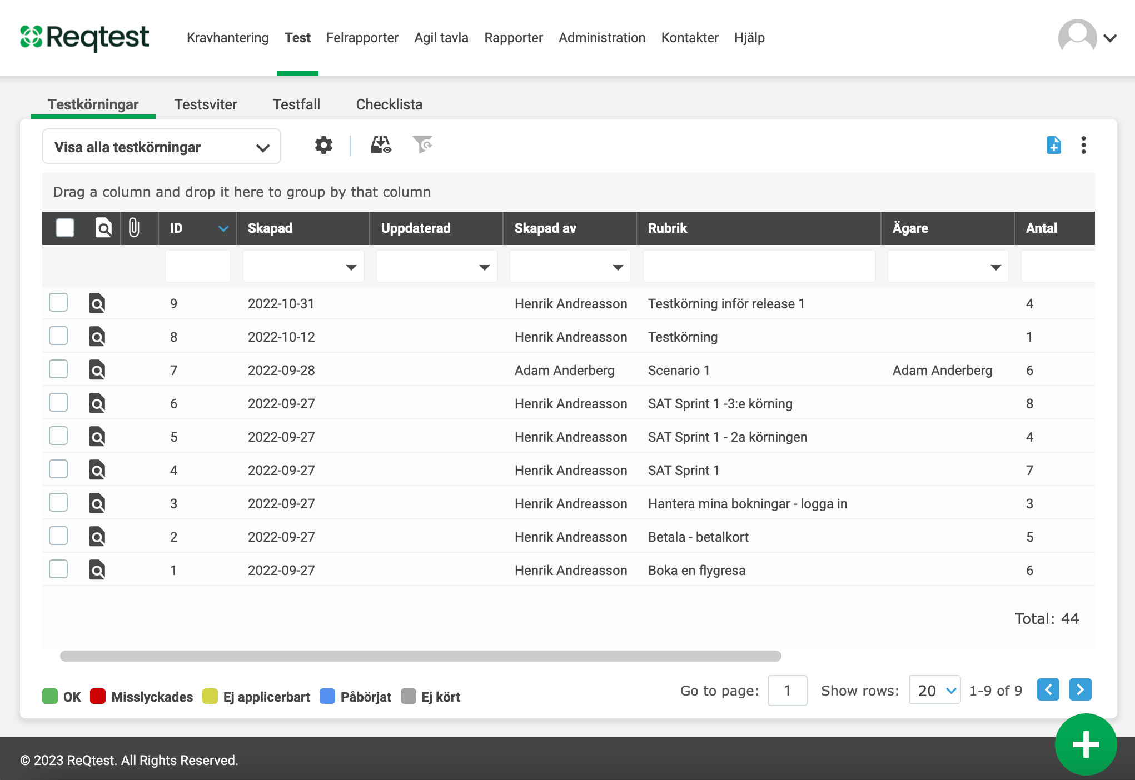The image size is (1135, 780).
Task: Go to the next page arrow
Action: tap(1080, 690)
